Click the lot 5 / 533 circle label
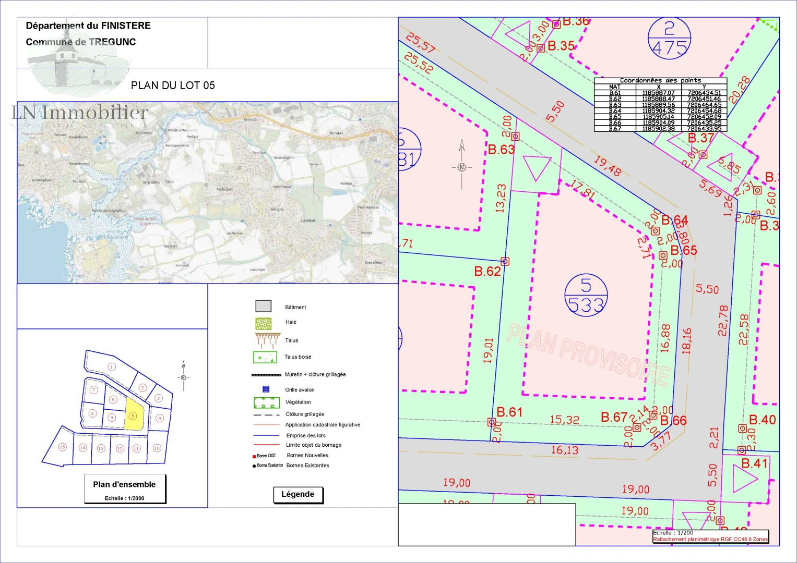The image size is (797, 563). pyautogui.click(x=586, y=295)
